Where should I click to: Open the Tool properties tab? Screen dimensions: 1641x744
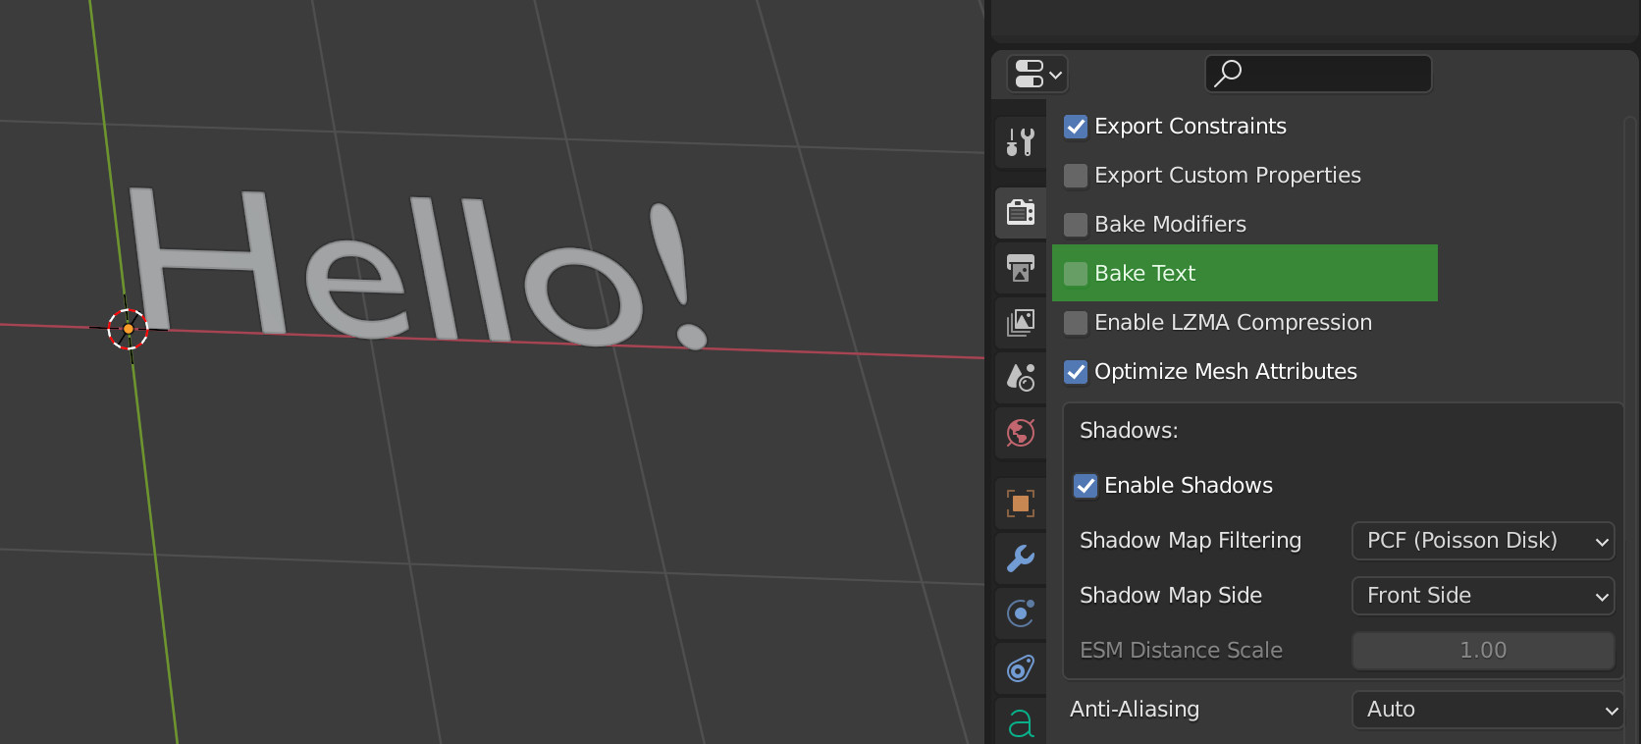click(x=1021, y=142)
